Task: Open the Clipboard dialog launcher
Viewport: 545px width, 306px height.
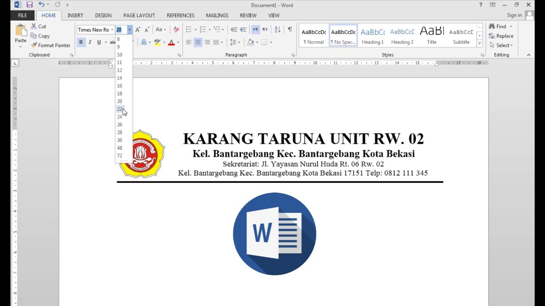Action: (x=72, y=55)
